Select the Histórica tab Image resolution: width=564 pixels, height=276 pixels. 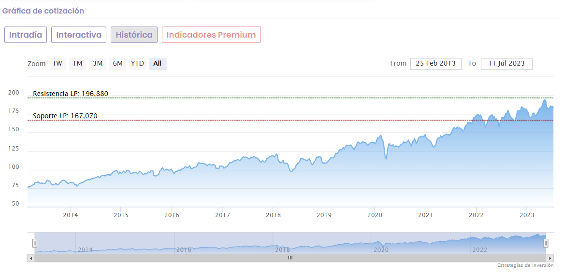(x=134, y=35)
